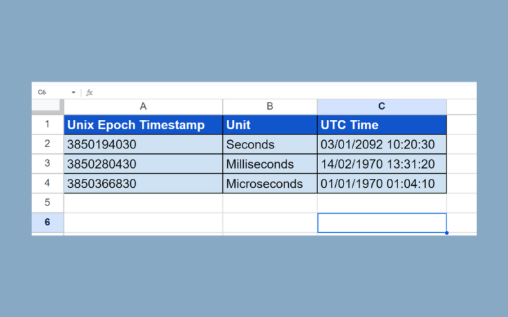Image resolution: width=508 pixels, height=317 pixels.
Task: Select column A header
Action: click(x=143, y=107)
